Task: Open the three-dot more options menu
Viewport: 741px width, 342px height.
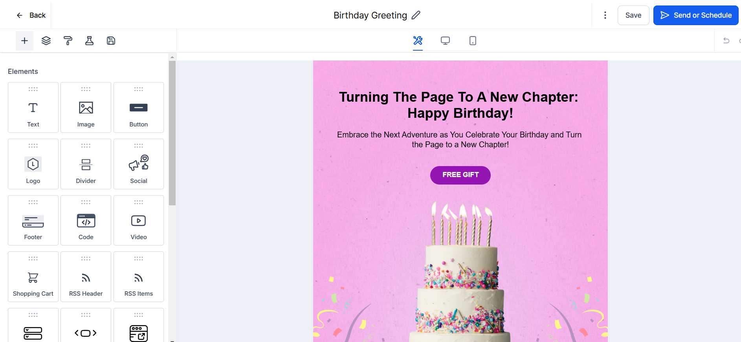Action: click(x=605, y=15)
